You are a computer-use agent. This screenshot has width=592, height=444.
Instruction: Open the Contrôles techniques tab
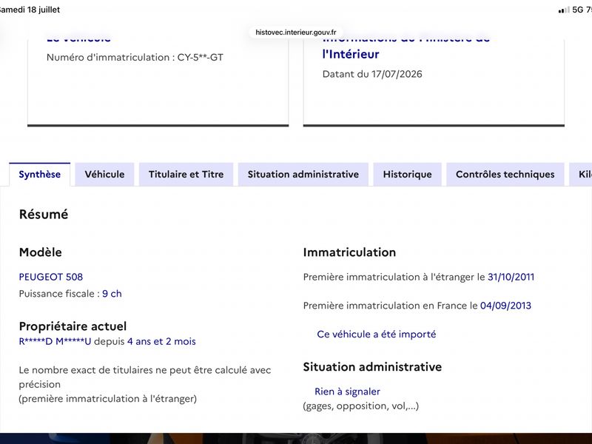coord(505,174)
